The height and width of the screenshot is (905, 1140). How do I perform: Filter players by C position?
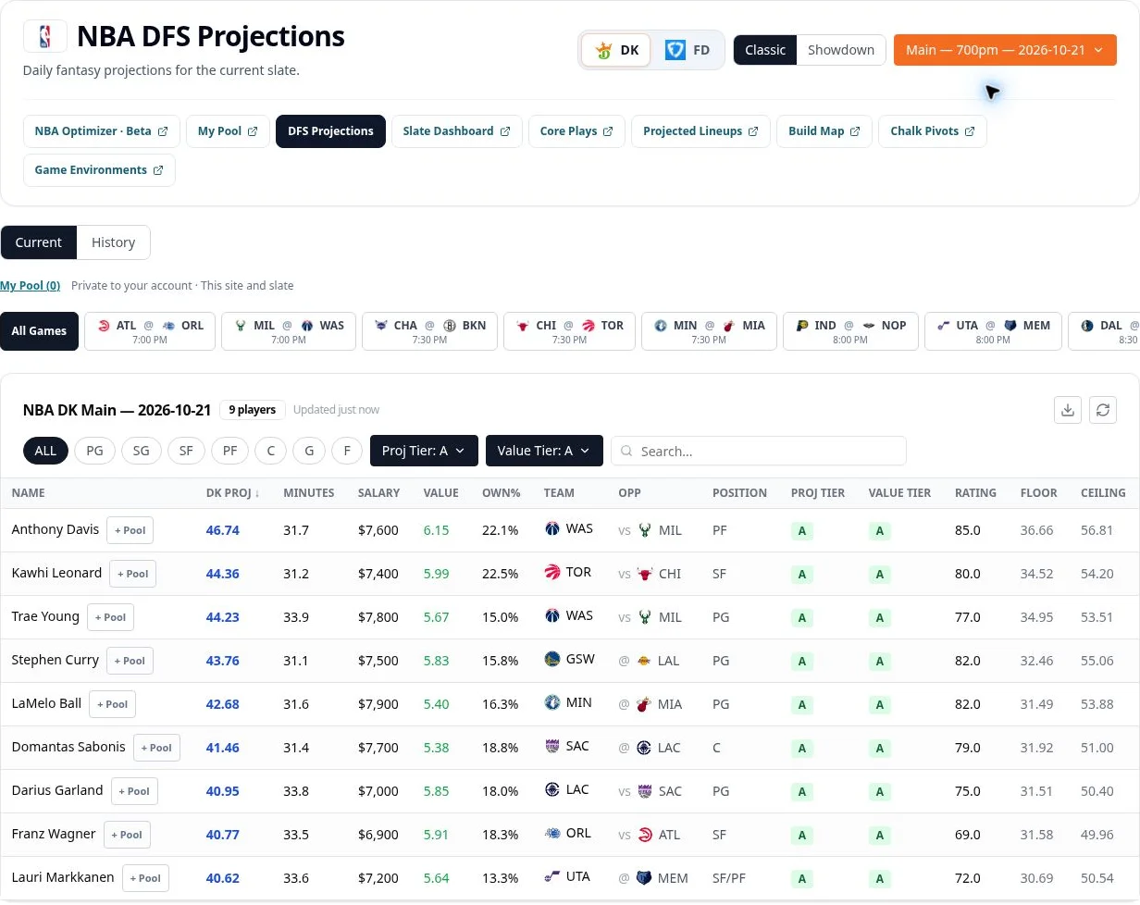pos(271,451)
